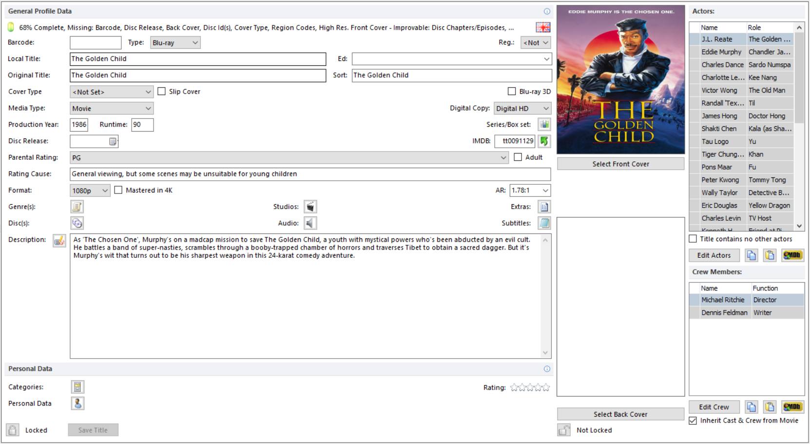Click the Local Title input field
Image resolution: width=810 pixels, height=444 pixels.
click(198, 59)
